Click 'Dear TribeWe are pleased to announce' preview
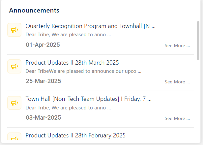Image resolution: width=203 pixels, height=145 pixels. coord(83,71)
